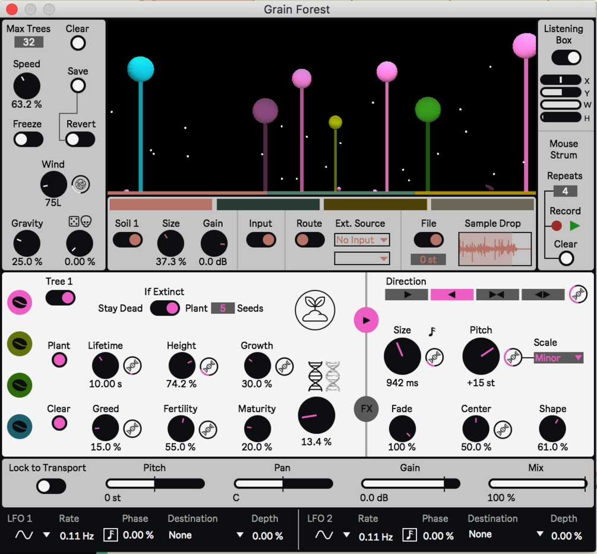597x554 pixels.
Task: Click the Plant seed button
Action: pyautogui.click(x=59, y=360)
